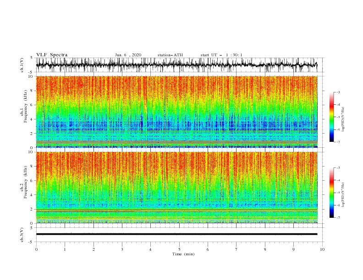
Task: Click the time axis tick label "7"
Action: 236,249
